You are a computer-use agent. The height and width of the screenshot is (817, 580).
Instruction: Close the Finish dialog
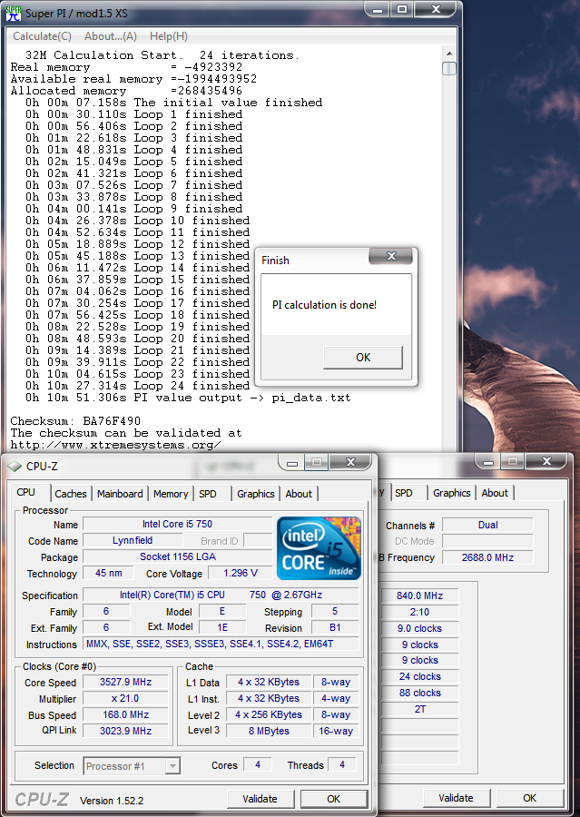click(x=391, y=256)
